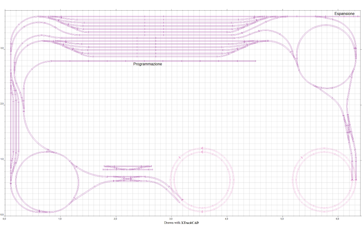Click the 6,0 mark on horizontal ruler
This screenshot has width=363, height=225.
(x=337, y=219)
